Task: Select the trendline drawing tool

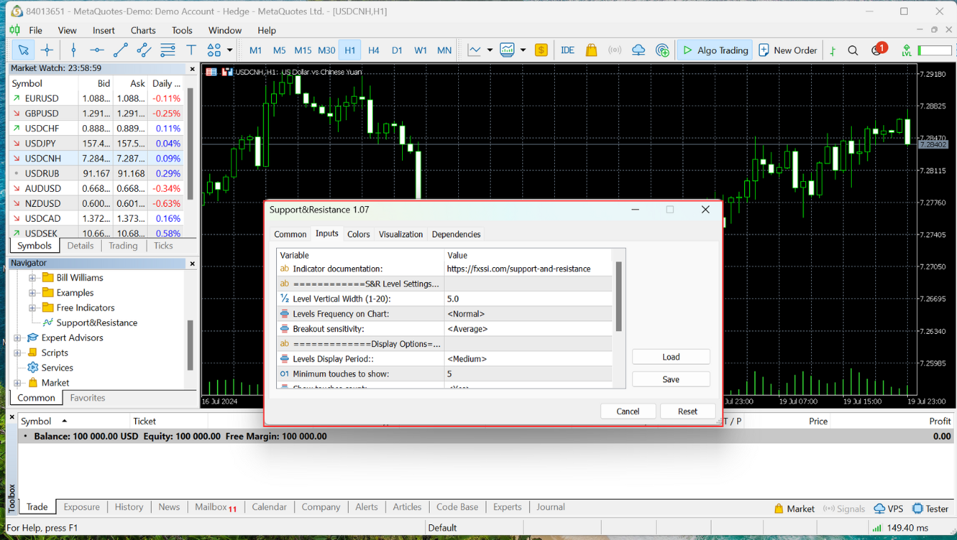Action: pyautogui.click(x=120, y=50)
